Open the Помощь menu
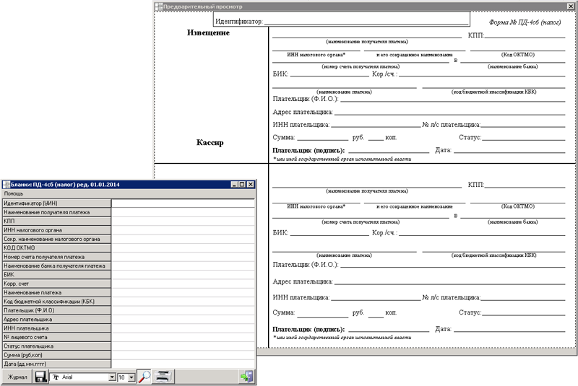The width and height of the screenshot is (578, 386). point(14,193)
